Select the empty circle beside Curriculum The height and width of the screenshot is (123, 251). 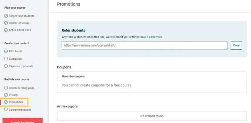click(x=6, y=58)
